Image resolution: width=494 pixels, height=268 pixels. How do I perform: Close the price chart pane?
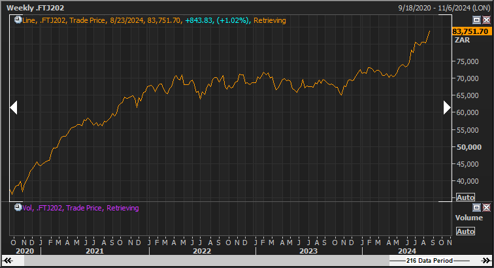(486, 20)
